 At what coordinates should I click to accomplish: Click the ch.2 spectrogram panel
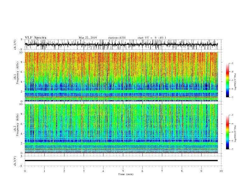[x=121, y=129]
